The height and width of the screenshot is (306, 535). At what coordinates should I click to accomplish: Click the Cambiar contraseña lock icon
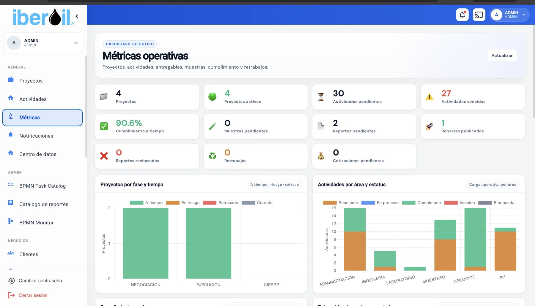click(11, 281)
